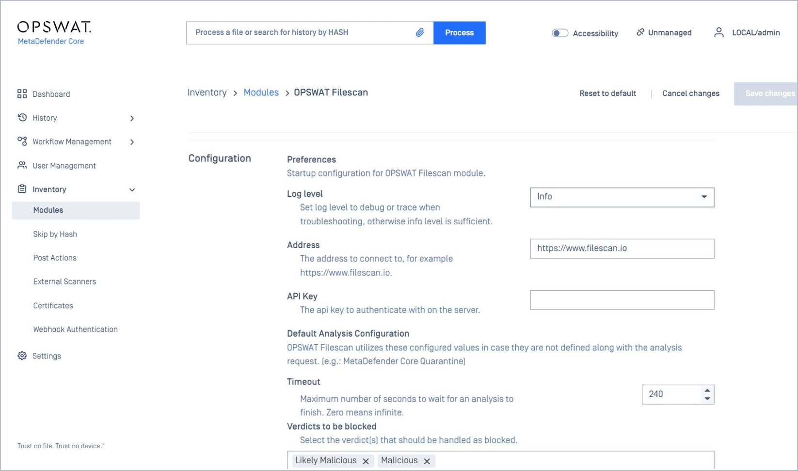Toggle the Accessibility switch
The height and width of the screenshot is (471, 798).
(560, 33)
